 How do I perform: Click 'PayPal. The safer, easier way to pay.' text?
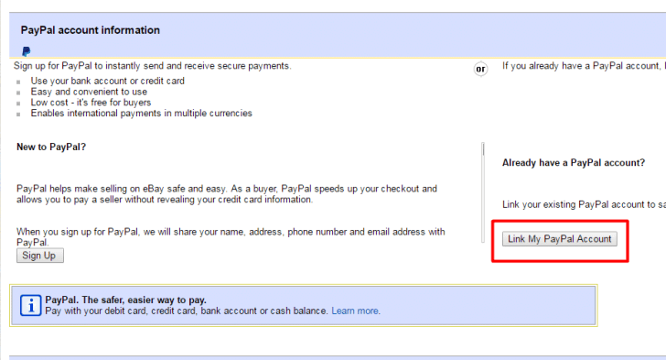click(x=125, y=300)
